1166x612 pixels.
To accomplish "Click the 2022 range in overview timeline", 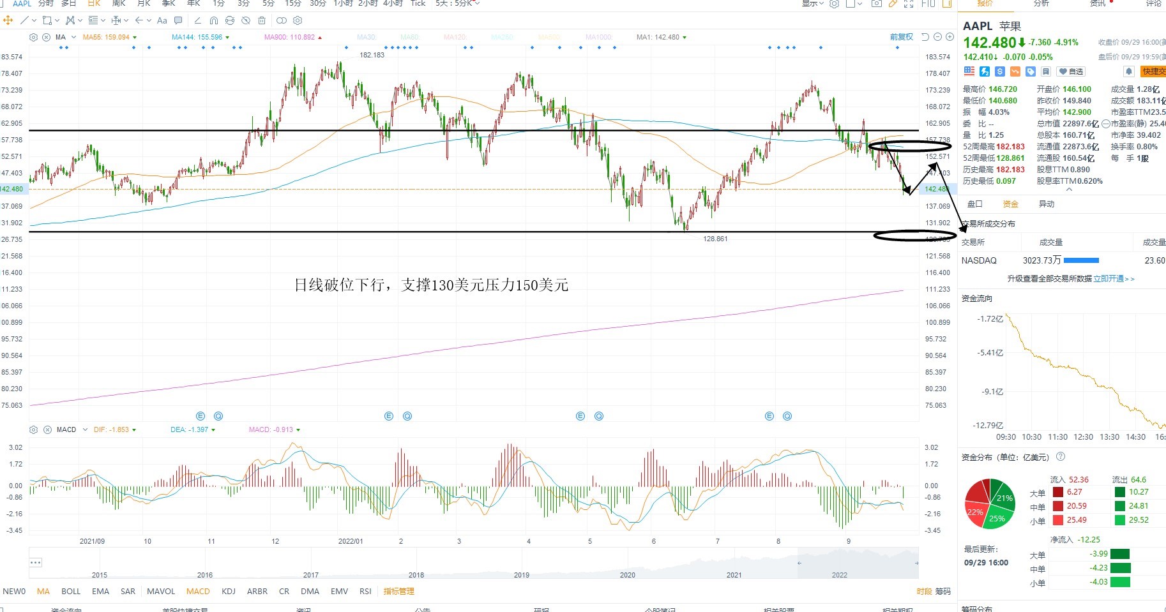I will click(x=840, y=575).
